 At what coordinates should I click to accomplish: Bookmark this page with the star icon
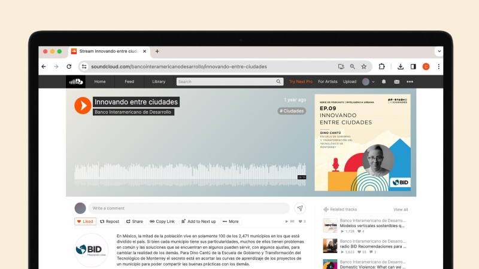pos(363,66)
